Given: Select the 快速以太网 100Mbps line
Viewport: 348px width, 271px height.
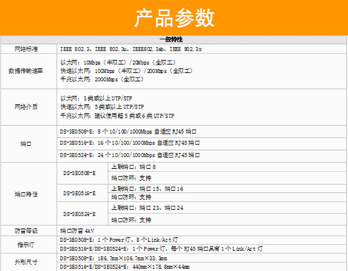Looking at the screenshot, I should [126, 71].
